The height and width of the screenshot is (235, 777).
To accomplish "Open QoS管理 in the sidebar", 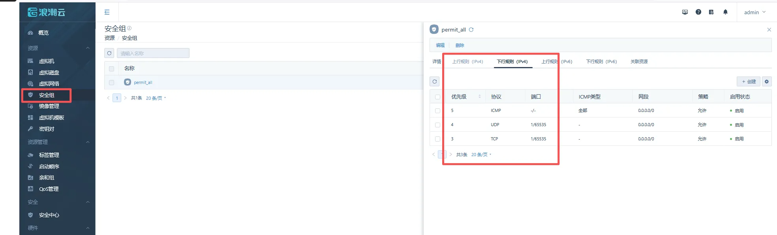I will [x=49, y=189].
